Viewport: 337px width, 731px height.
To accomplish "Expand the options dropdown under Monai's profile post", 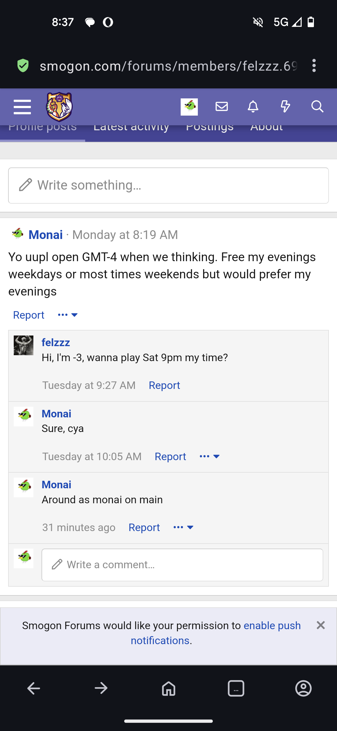I will pyautogui.click(x=68, y=315).
